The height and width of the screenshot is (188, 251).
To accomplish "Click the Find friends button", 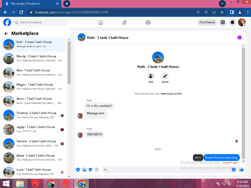I will coord(207,22).
